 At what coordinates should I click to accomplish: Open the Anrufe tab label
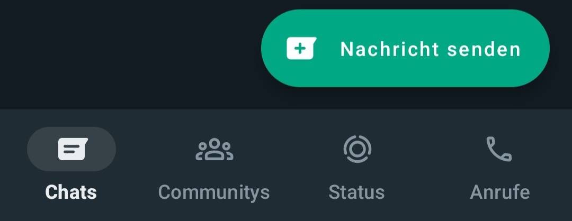500,192
